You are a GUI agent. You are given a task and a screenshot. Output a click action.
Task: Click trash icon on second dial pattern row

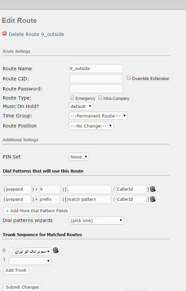click(x=153, y=199)
